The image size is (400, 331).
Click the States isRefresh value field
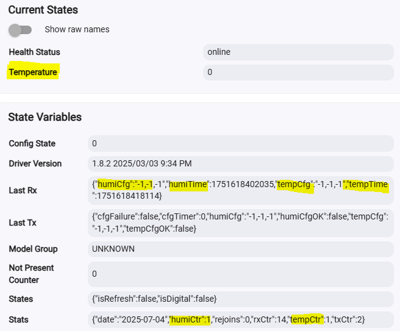pos(241,299)
